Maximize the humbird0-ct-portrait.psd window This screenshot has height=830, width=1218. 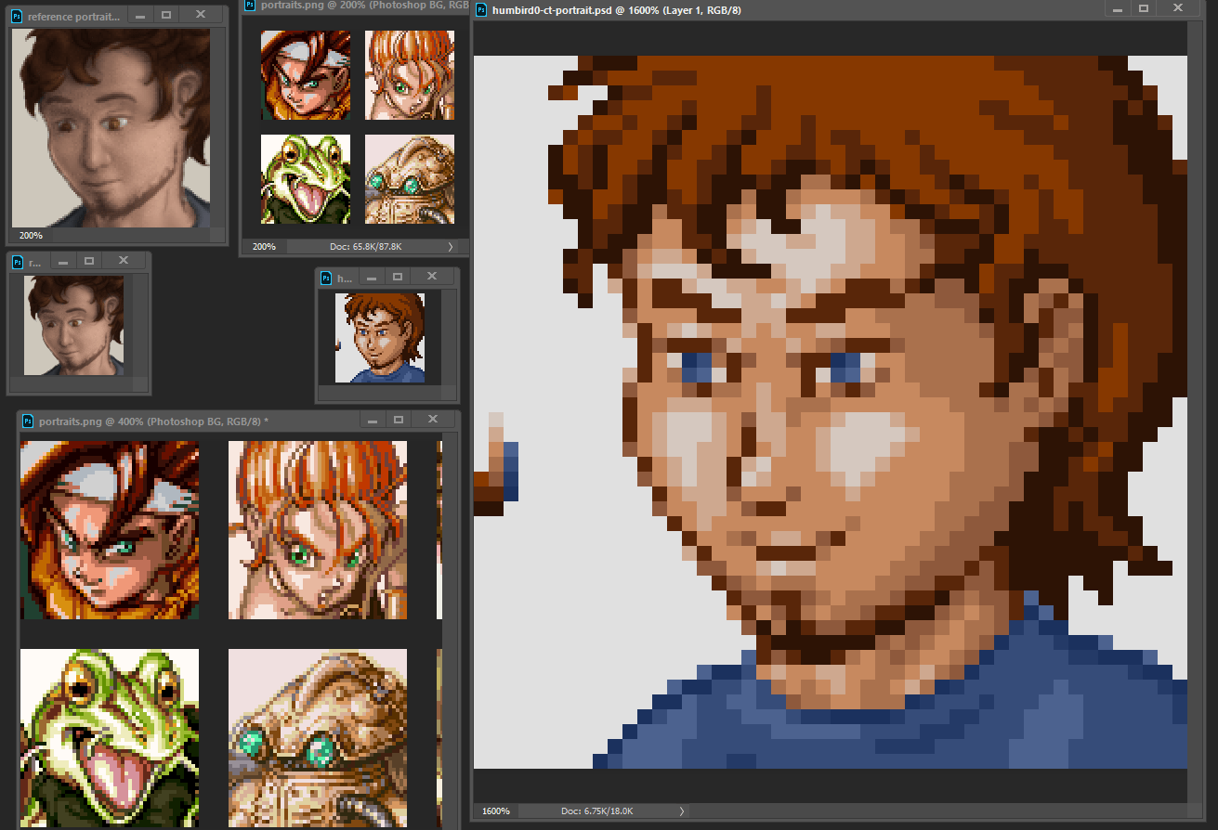(1143, 8)
